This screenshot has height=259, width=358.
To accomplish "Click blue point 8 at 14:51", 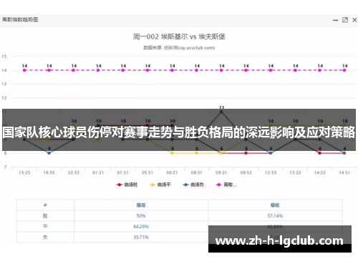I will point(344,153).
